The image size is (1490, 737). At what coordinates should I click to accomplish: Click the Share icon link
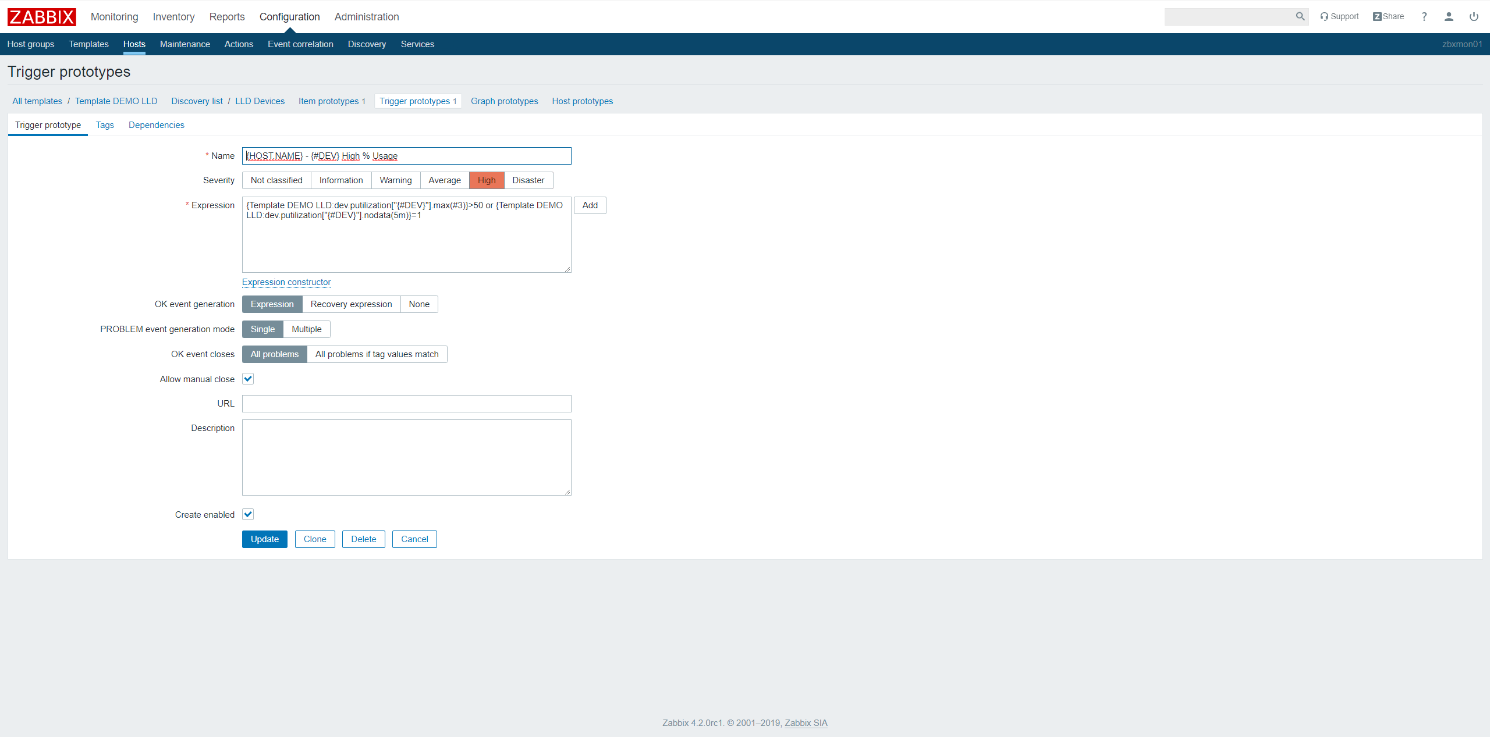(x=1388, y=16)
